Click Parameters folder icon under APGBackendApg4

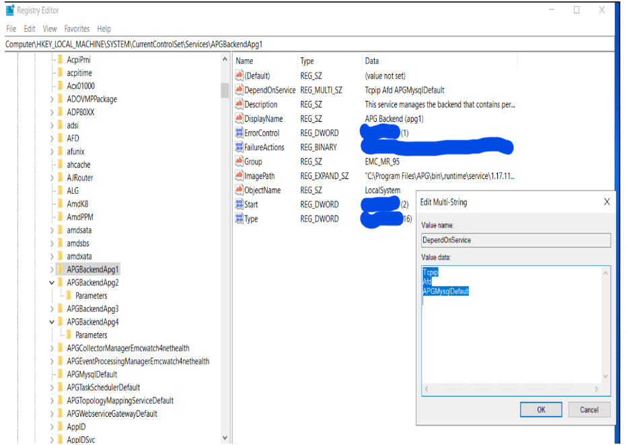click(x=69, y=335)
